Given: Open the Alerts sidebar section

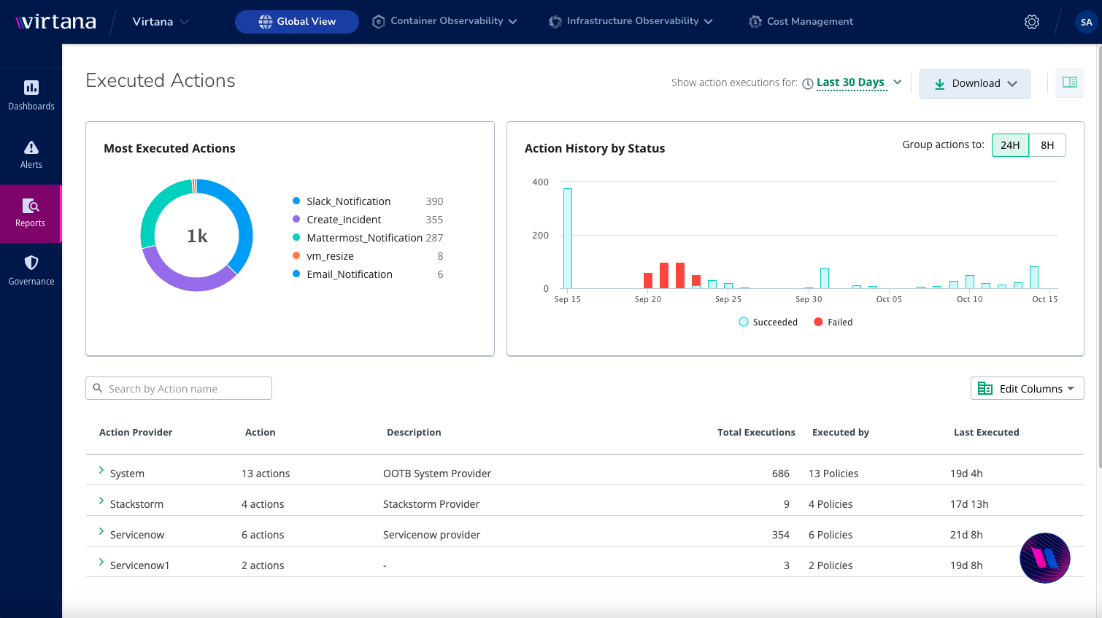Looking at the screenshot, I should tap(31, 155).
